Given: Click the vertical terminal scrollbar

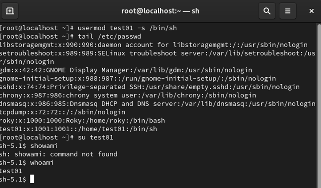Looking at the screenshot, I should coord(318,95).
